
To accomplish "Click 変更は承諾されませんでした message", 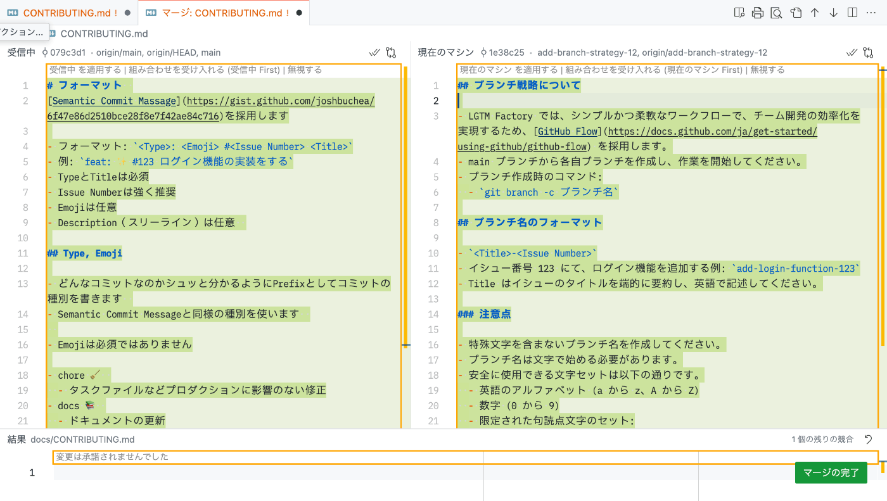I will [112, 456].
